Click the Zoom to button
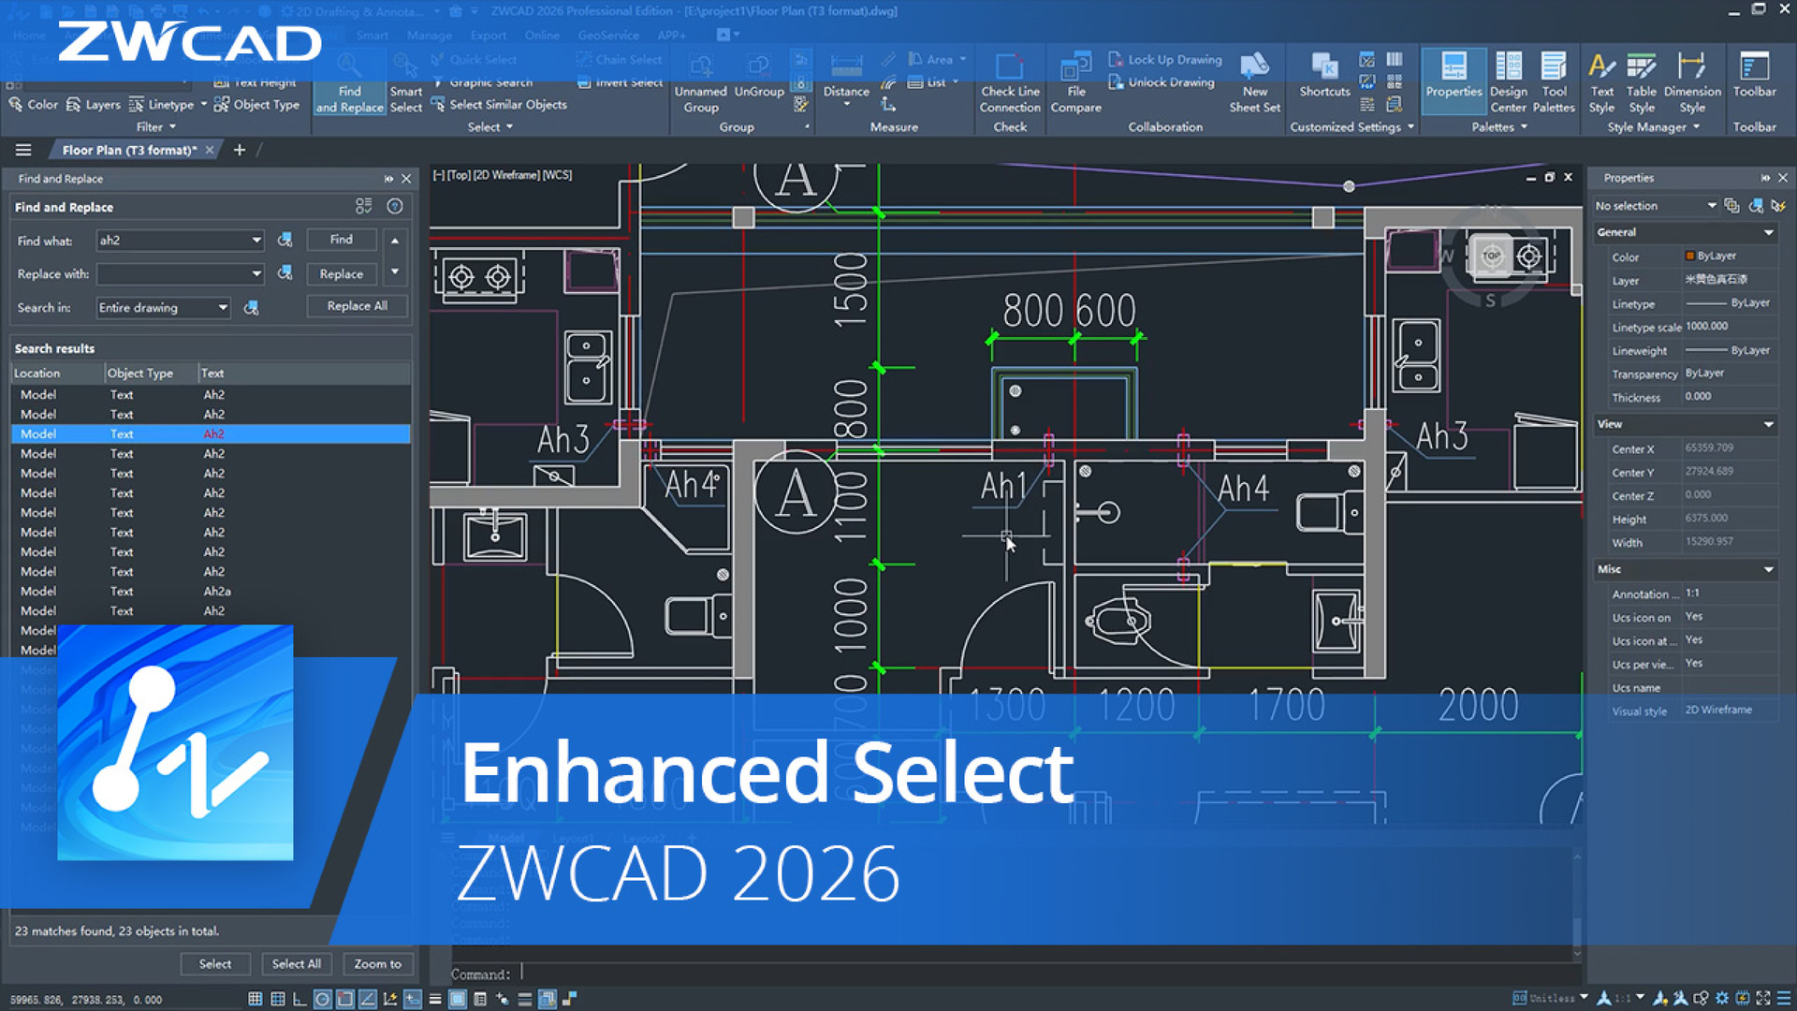Screen dimensions: 1797x1011 tap(378, 964)
